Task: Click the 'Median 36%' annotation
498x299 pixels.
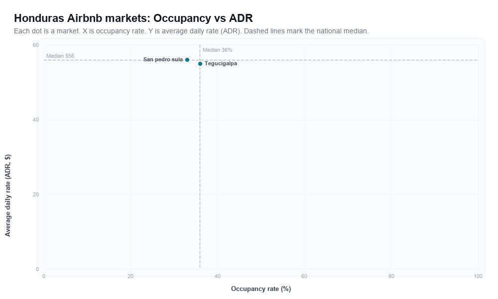Action: pyautogui.click(x=217, y=50)
